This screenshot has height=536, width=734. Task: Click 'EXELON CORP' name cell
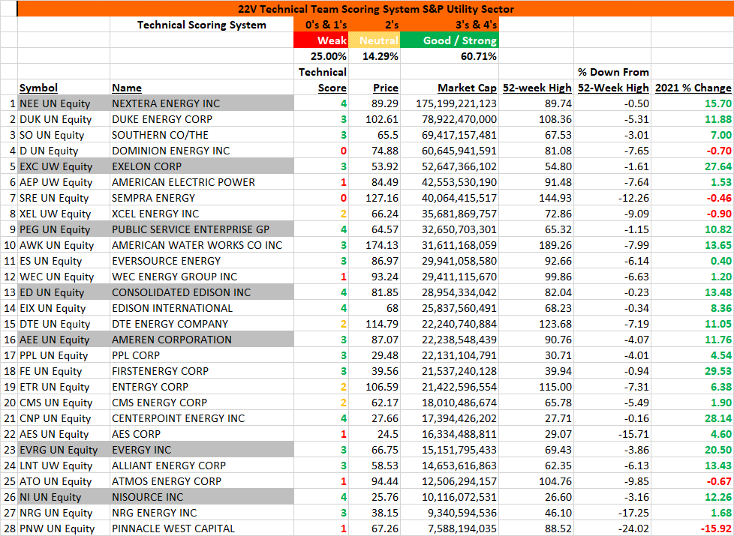coord(202,166)
